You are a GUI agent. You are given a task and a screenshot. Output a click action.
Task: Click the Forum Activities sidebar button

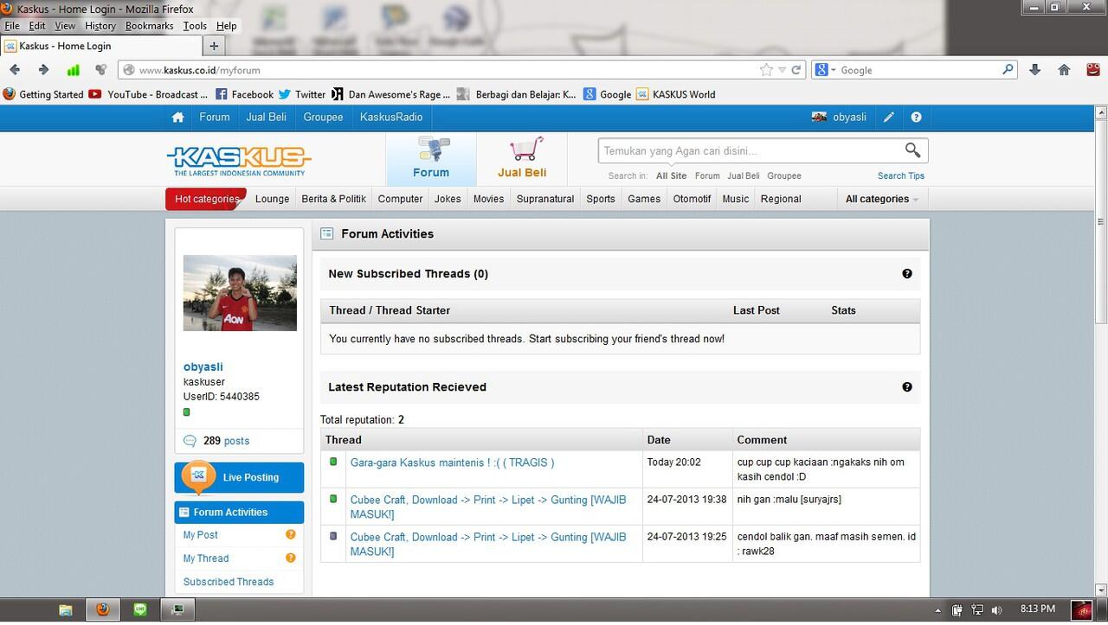(x=239, y=512)
